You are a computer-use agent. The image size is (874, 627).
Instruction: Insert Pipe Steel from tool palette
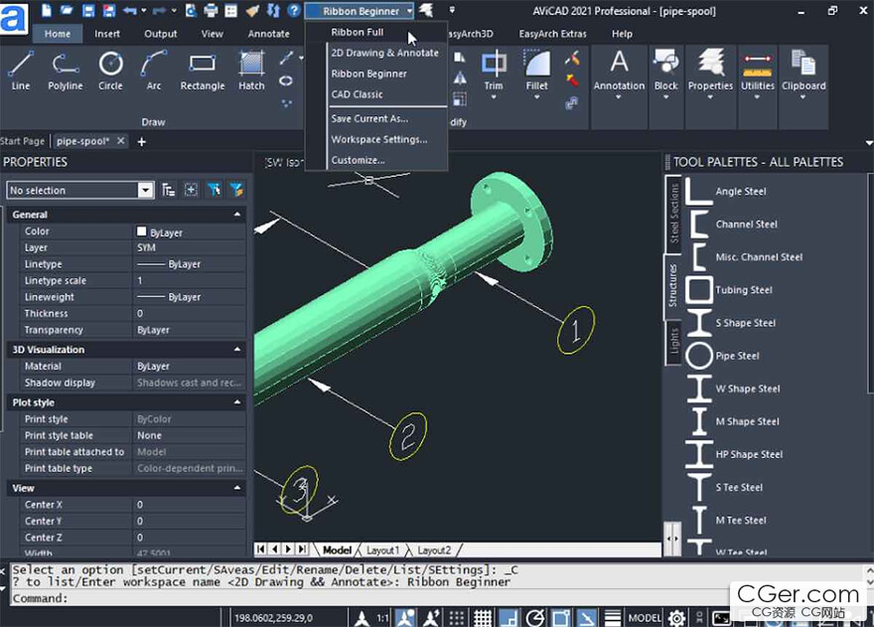coord(722,356)
